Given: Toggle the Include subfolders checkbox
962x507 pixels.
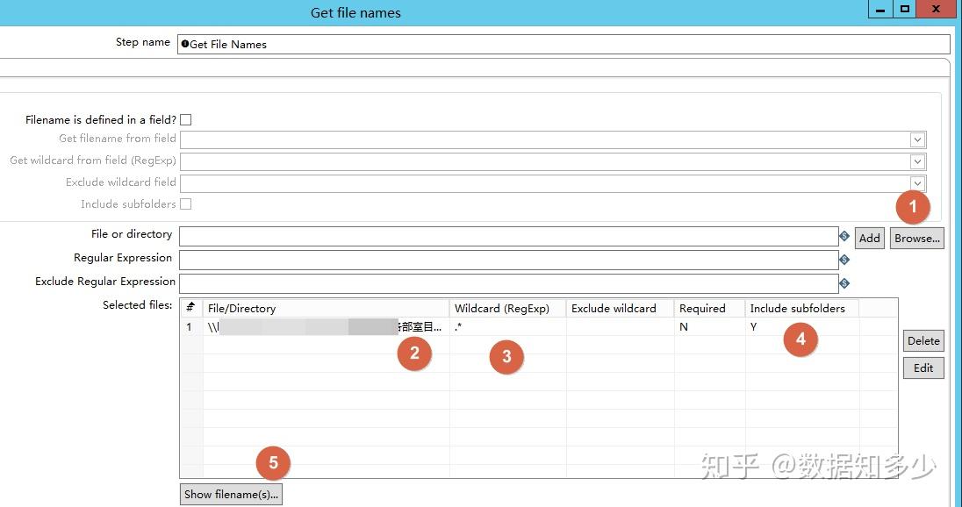Looking at the screenshot, I should [187, 204].
